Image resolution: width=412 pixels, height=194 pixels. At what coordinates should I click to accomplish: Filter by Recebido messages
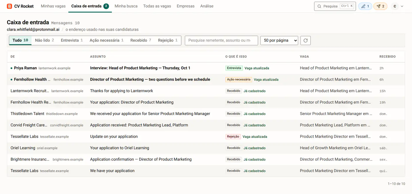click(x=141, y=40)
